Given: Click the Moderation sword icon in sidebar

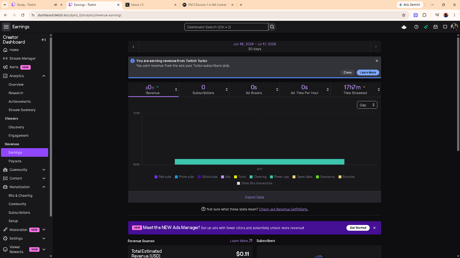Looking at the screenshot, I should (5, 230).
